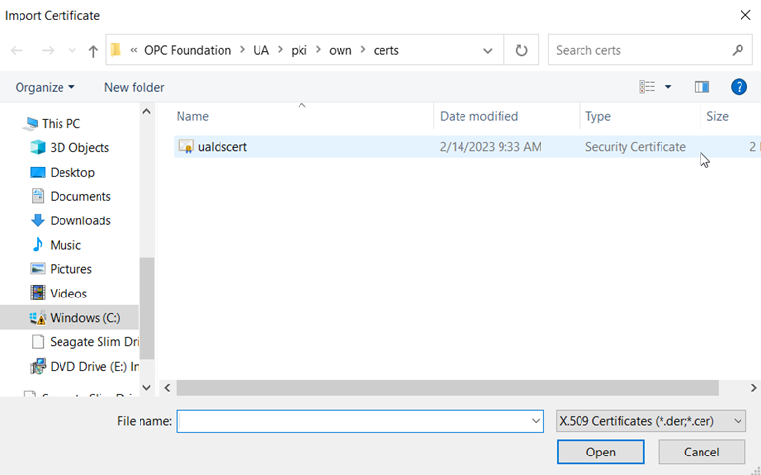Open the view options dropdown arrow
The image size is (761, 475).
click(668, 87)
